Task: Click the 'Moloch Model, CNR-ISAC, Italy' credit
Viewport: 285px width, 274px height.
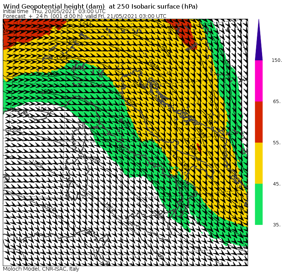Action: (41, 269)
